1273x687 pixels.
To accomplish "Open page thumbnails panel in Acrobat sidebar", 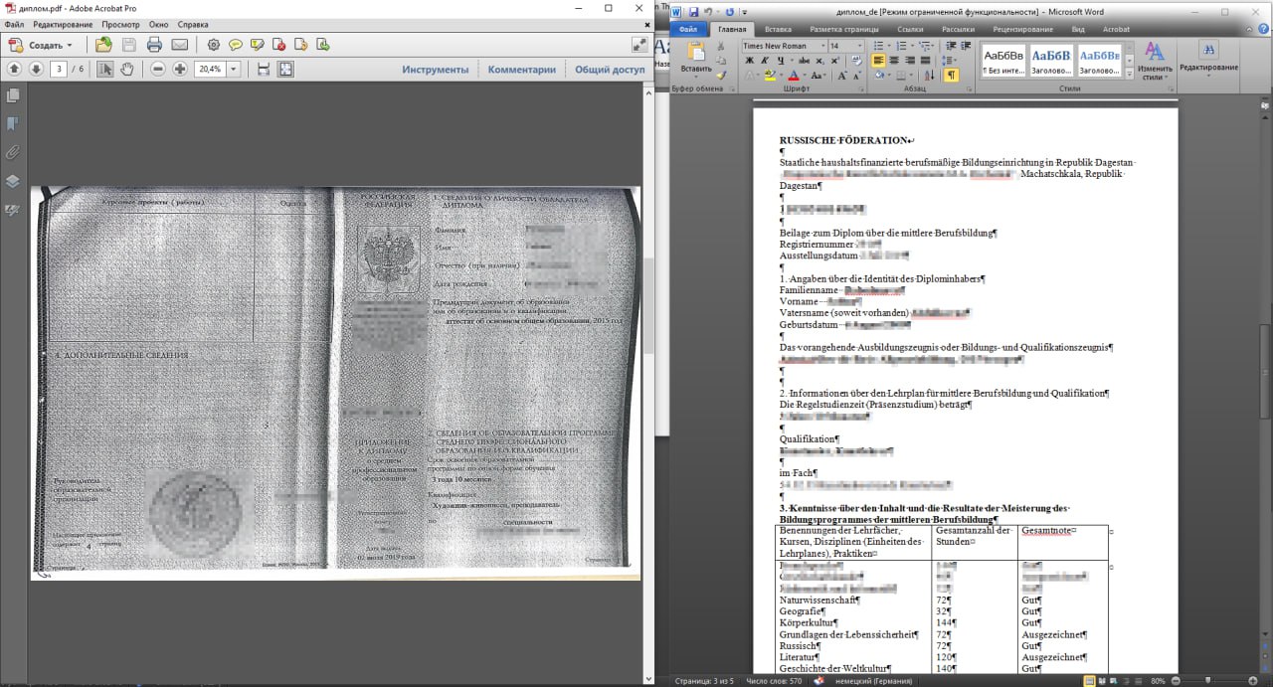I will point(13,95).
